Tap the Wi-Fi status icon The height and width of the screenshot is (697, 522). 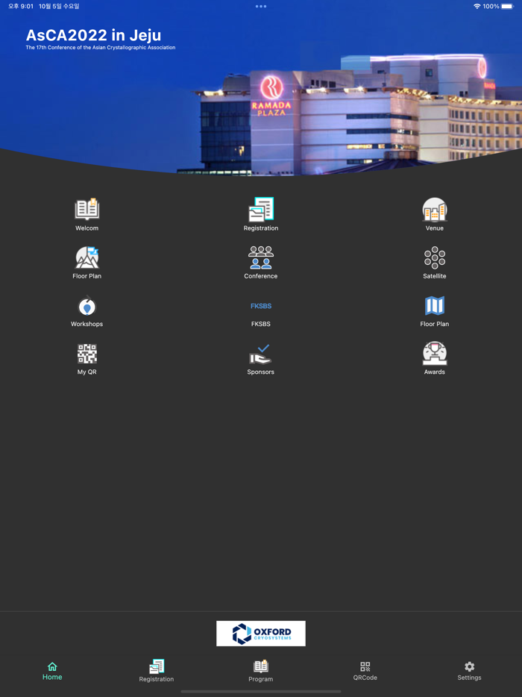click(x=477, y=6)
